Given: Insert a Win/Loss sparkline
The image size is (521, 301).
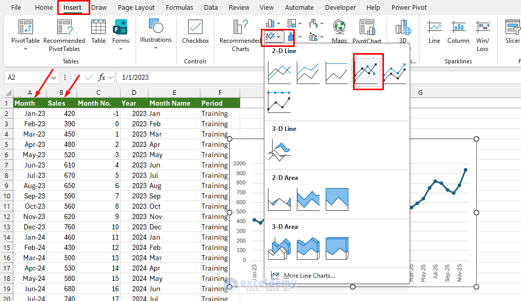Looking at the screenshot, I should click(x=482, y=36).
